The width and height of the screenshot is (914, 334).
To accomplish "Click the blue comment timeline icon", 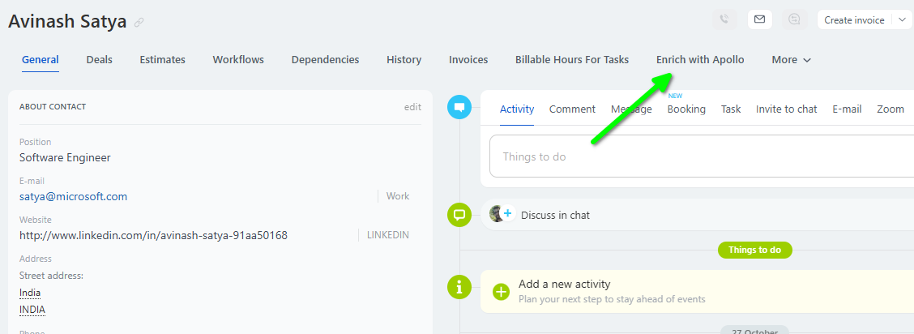I will click(459, 107).
